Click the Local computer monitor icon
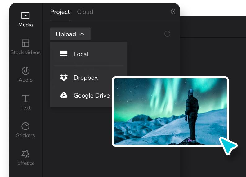The width and height of the screenshot is (246, 177). [64, 54]
